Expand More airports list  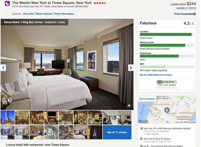151,134
